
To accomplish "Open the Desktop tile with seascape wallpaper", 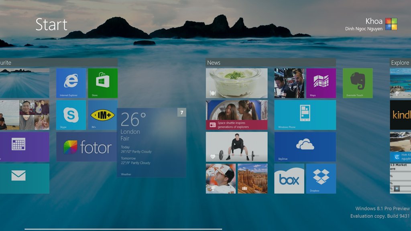I will point(24,83).
